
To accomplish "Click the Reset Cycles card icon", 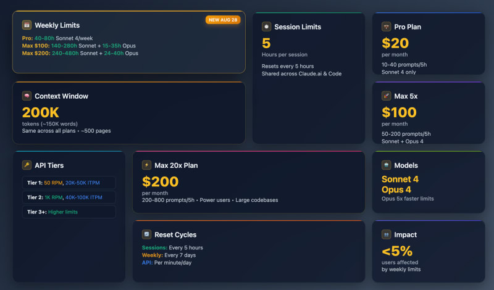I will pyautogui.click(x=146, y=234).
